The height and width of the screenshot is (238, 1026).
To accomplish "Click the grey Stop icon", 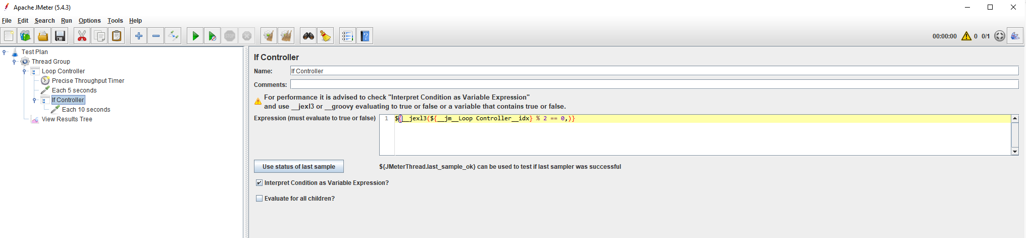I will point(230,36).
